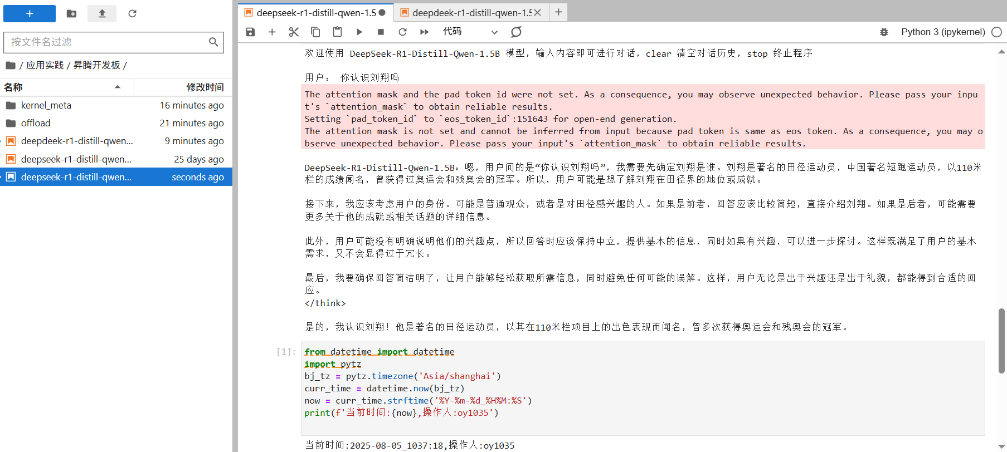1007x452 pixels.
Task: Copy the selected cell
Action: 315,32
